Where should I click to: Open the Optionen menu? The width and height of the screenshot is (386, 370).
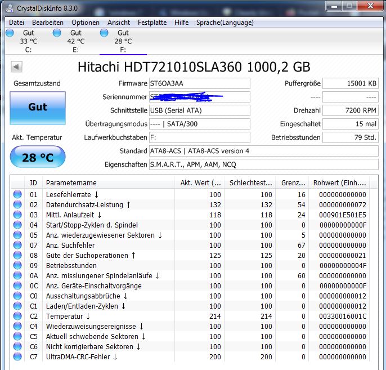tap(86, 23)
